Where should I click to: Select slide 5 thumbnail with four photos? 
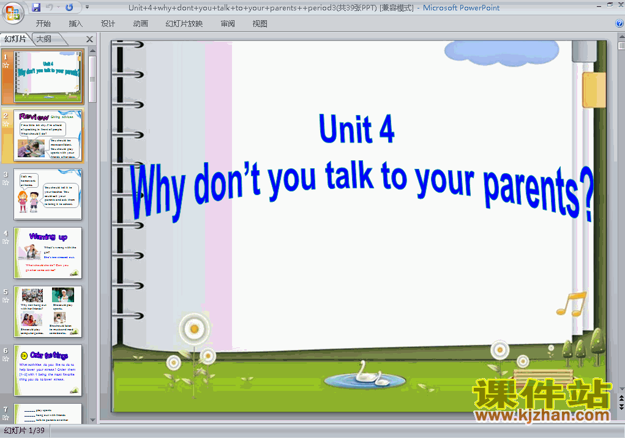(48, 311)
